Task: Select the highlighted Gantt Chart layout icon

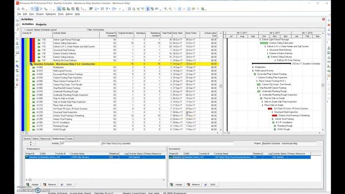Action: [x=37, y=9]
